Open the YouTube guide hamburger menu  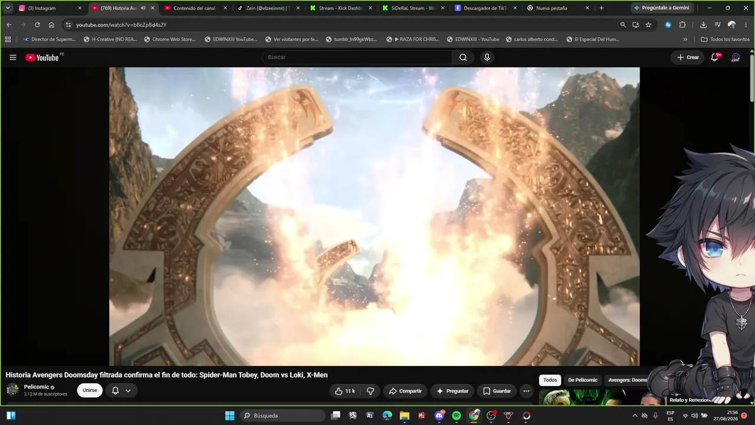[x=13, y=57]
